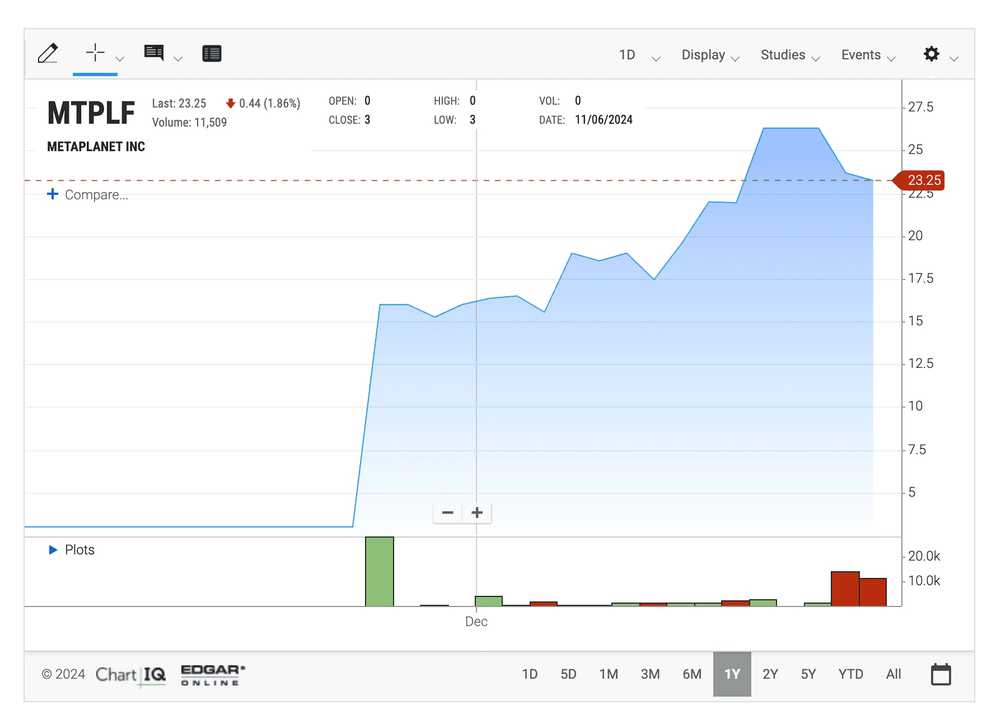Select the 6M range
The width and height of the screenshot is (1001, 728).
click(x=692, y=674)
